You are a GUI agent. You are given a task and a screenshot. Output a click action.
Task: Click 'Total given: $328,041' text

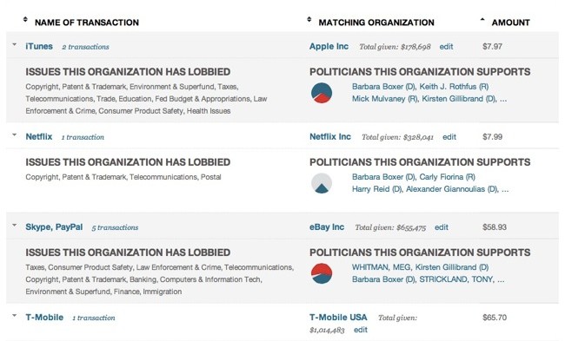pos(397,137)
